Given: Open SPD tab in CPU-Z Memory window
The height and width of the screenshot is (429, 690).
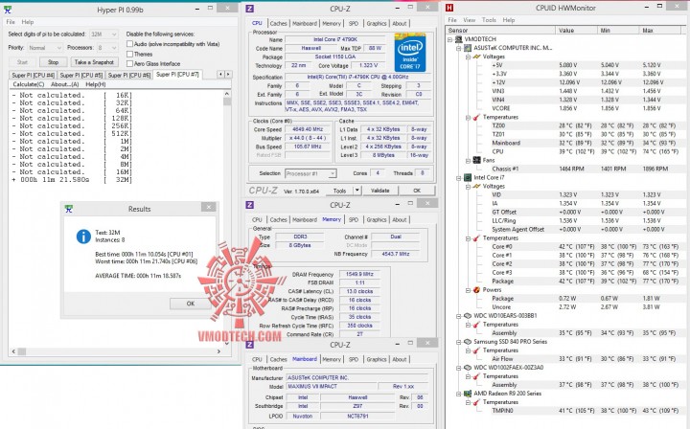Looking at the screenshot, I should click(354, 219).
